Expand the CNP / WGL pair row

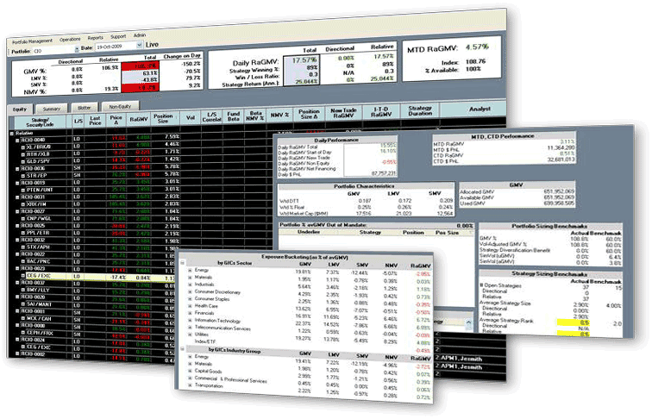point(23,219)
